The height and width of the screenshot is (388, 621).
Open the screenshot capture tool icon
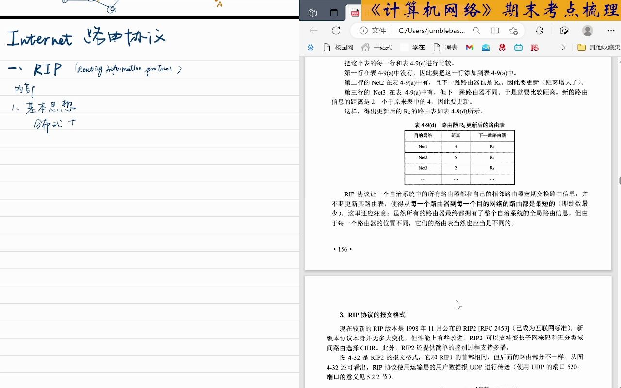564,31
